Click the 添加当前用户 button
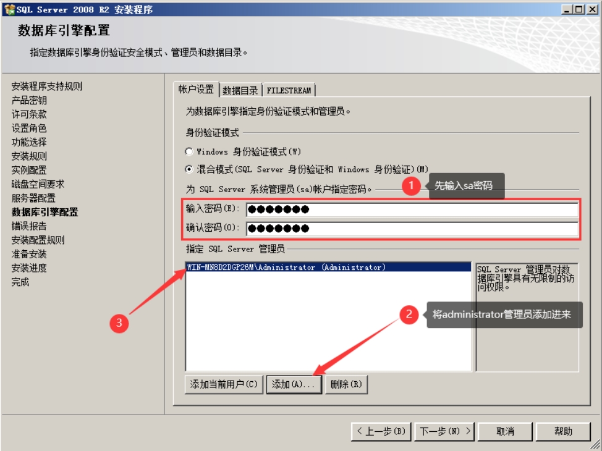The image size is (602, 451). [x=223, y=384]
